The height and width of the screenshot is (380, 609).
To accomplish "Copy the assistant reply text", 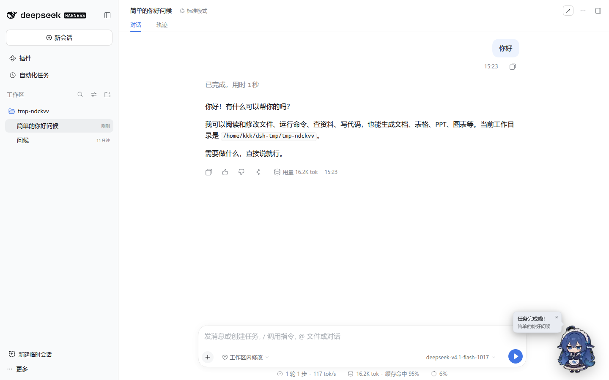I will point(208,172).
